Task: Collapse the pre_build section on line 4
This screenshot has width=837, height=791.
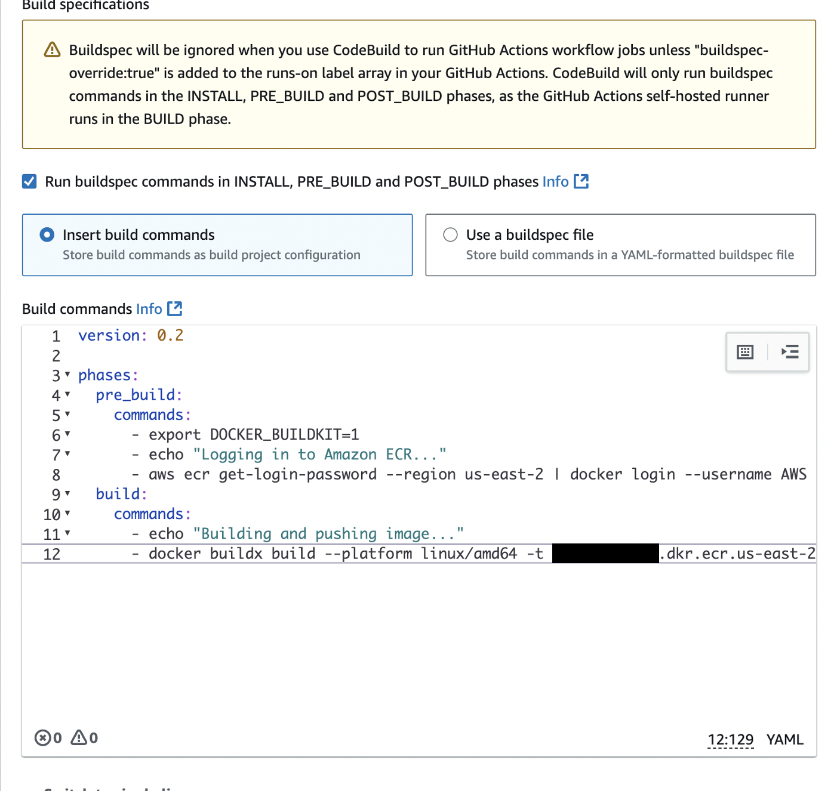Action: (x=67, y=395)
